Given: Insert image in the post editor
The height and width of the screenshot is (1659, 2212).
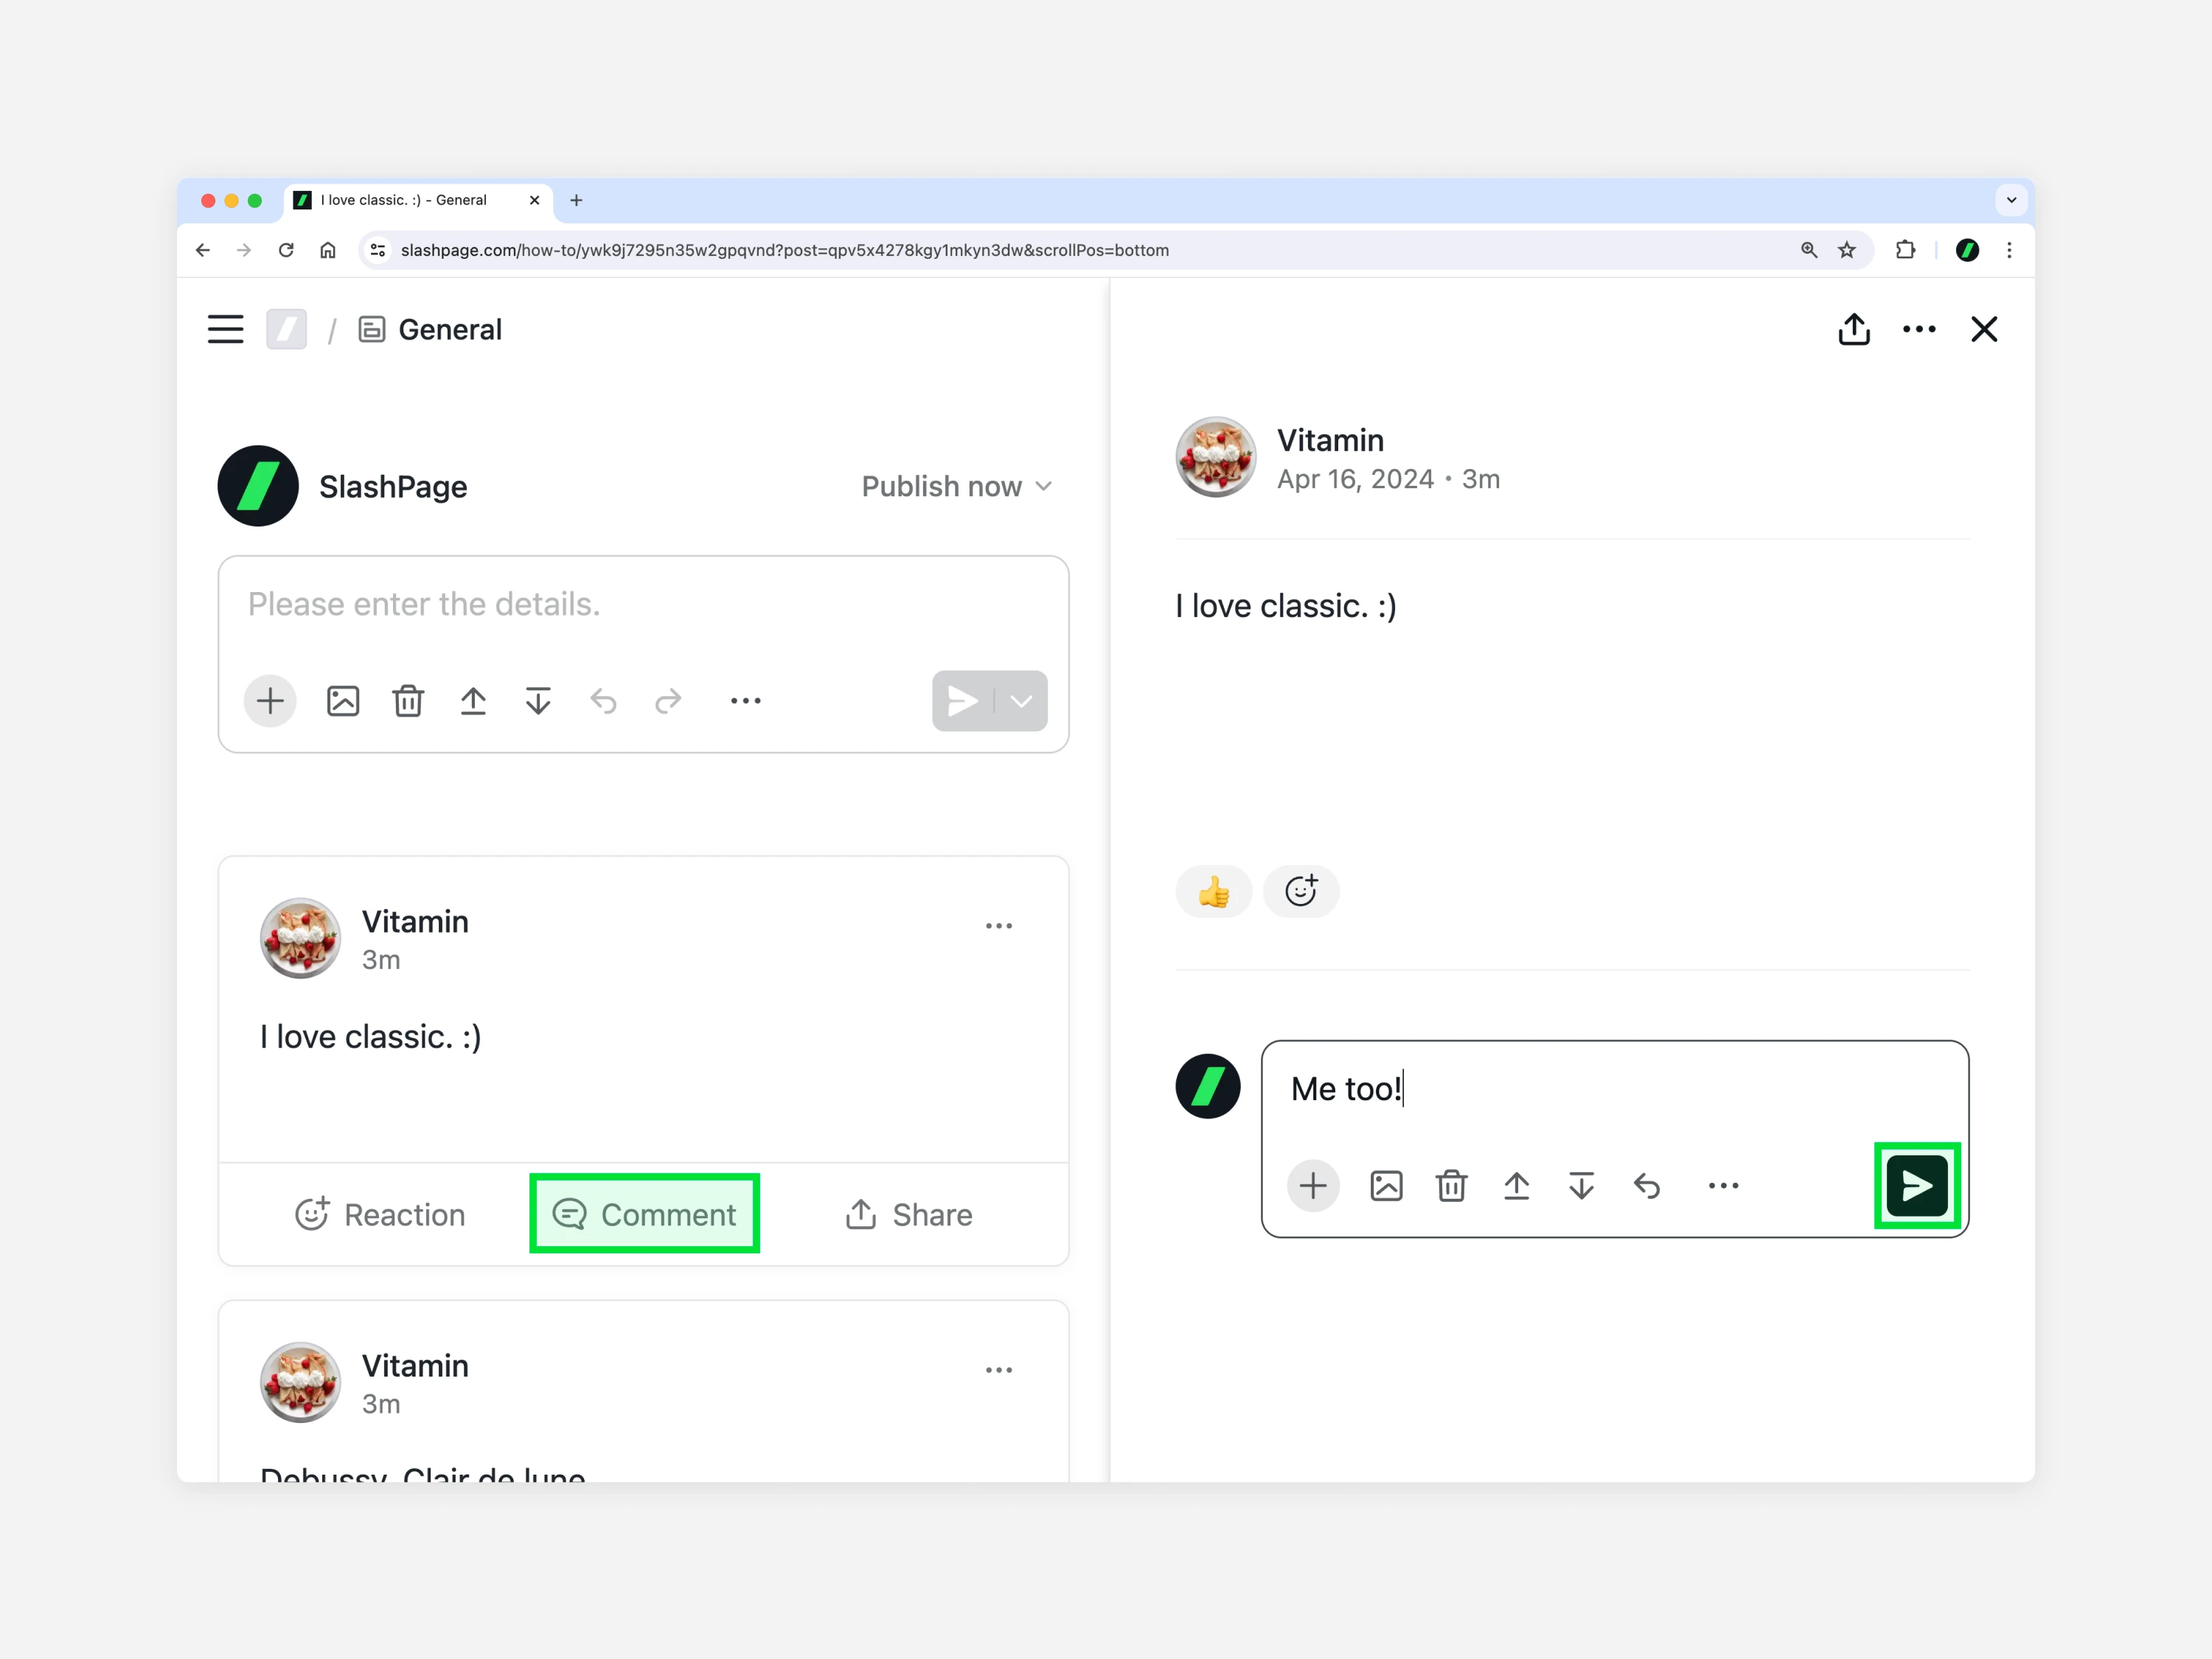Looking at the screenshot, I should click(x=343, y=701).
